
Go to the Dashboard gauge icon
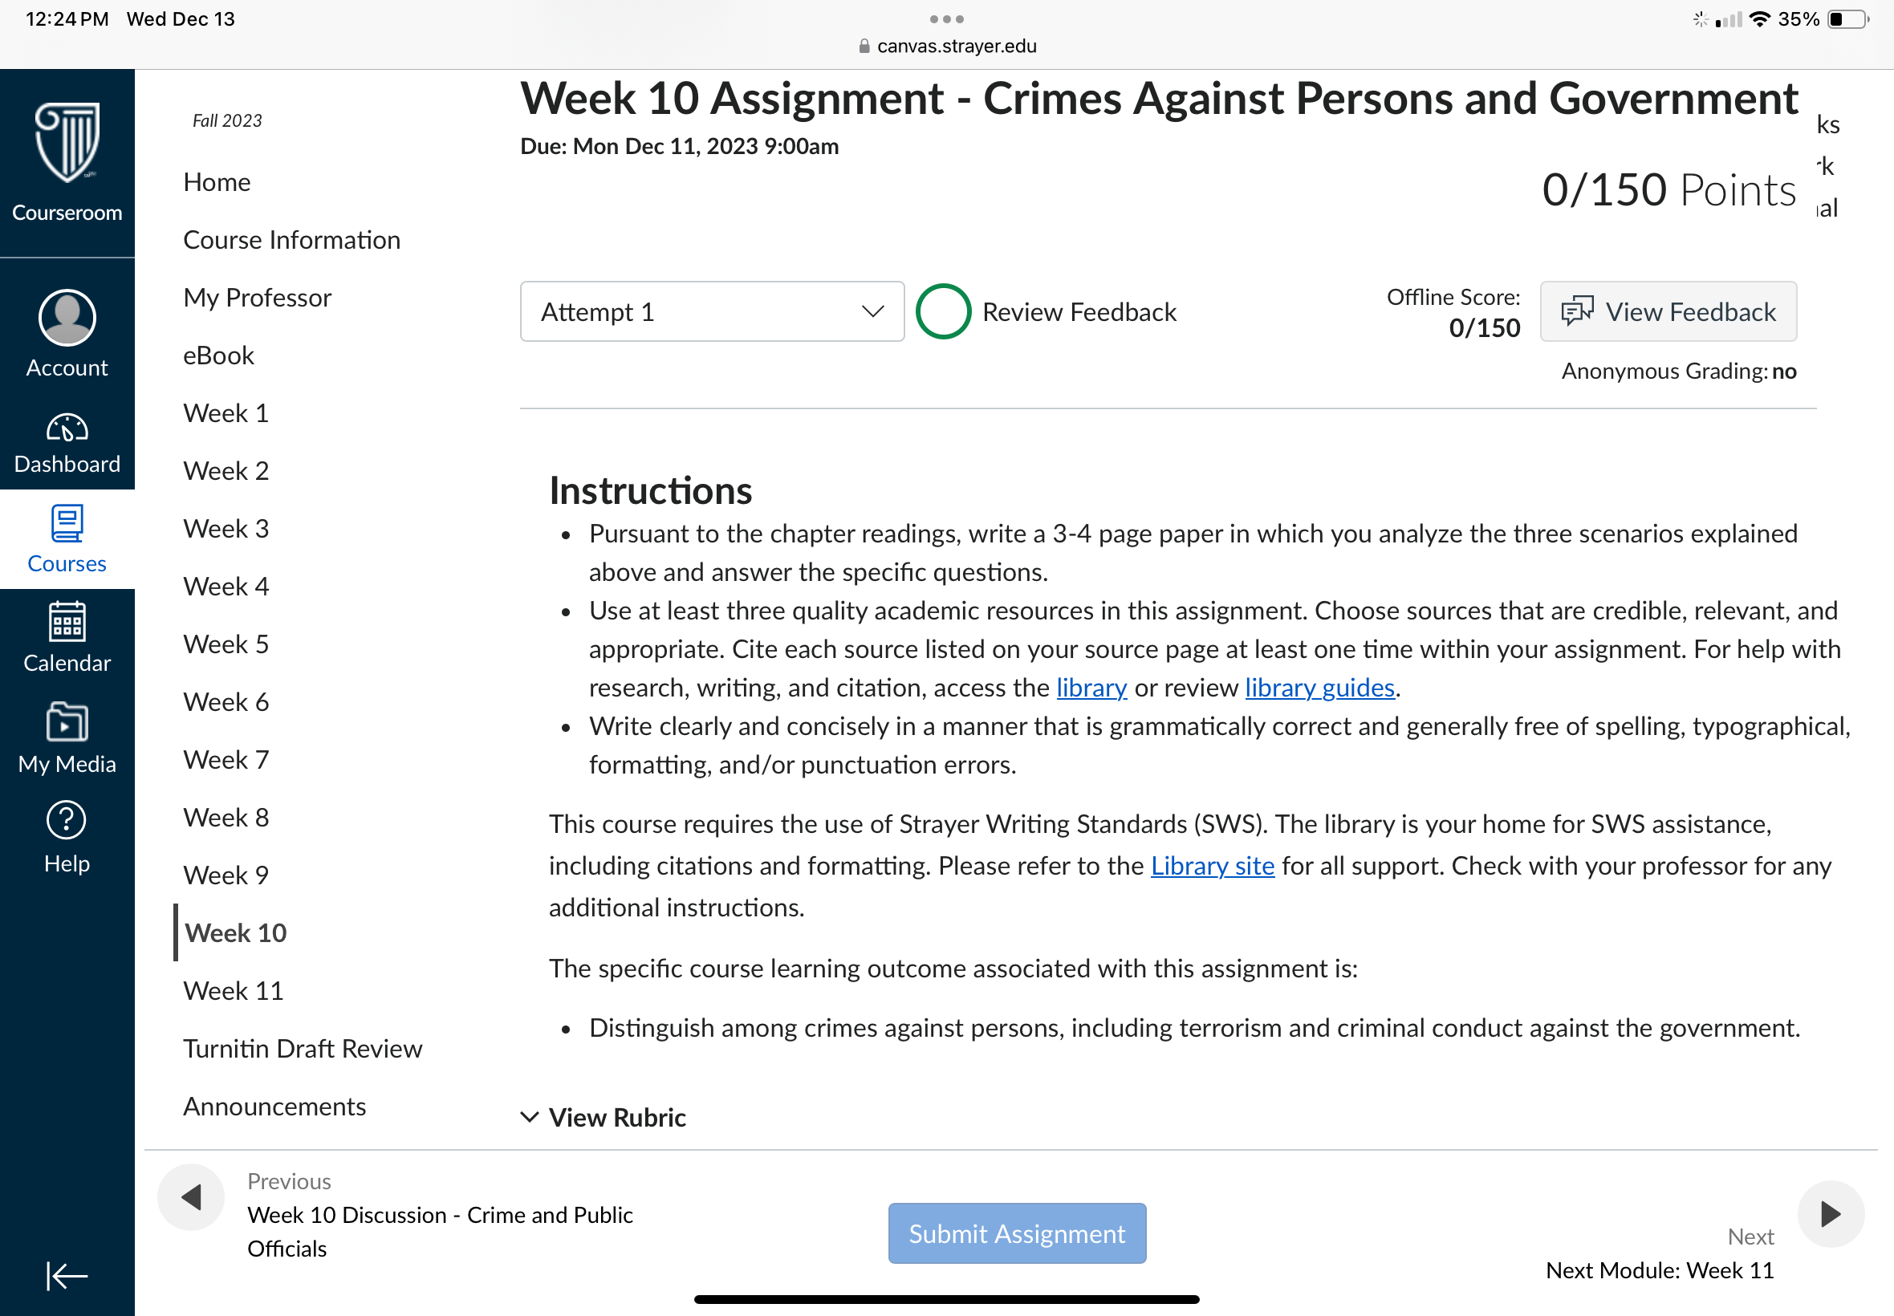(67, 428)
